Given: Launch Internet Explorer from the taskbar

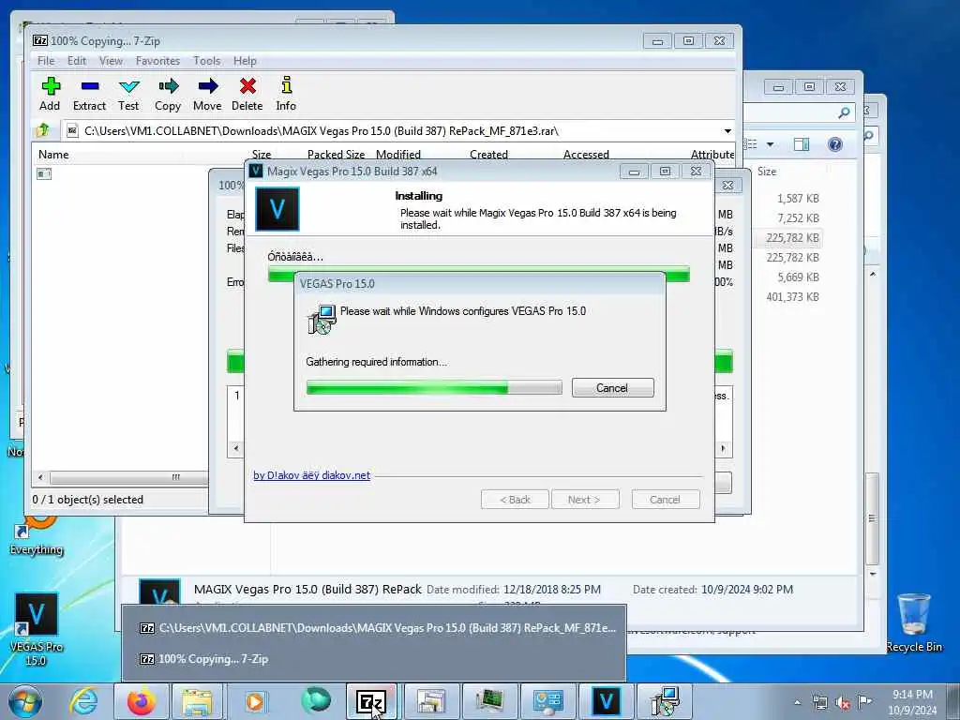Looking at the screenshot, I should click(82, 701).
